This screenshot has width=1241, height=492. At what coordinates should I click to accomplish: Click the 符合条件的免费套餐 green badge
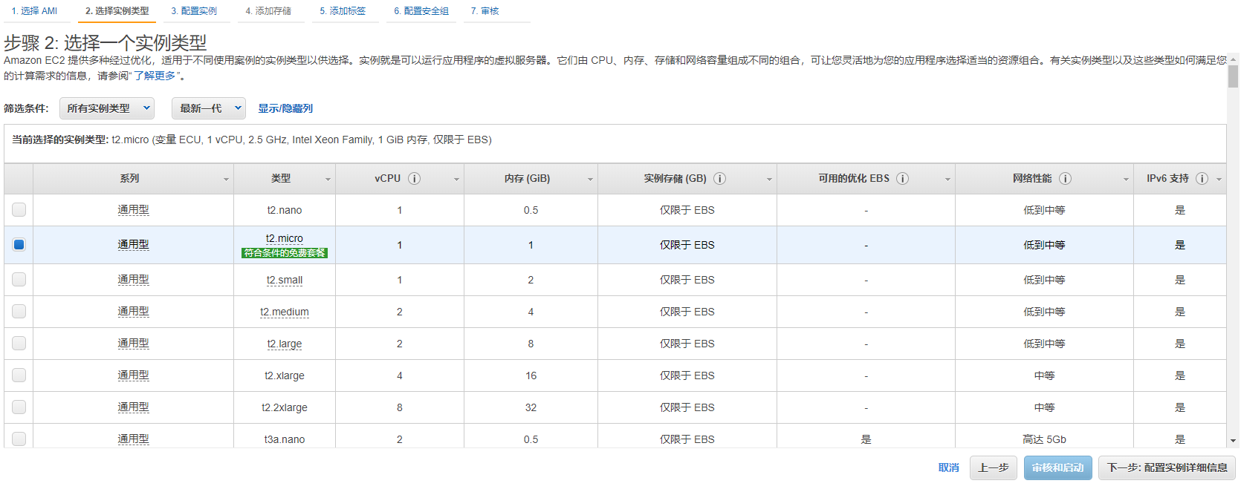pos(285,253)
